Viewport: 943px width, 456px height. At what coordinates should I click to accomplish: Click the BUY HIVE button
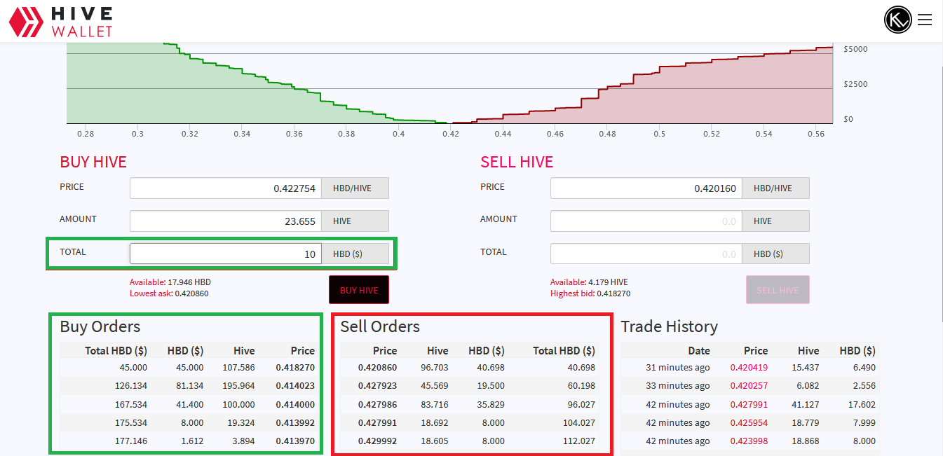pyautogui.click(x=359, y=290)
